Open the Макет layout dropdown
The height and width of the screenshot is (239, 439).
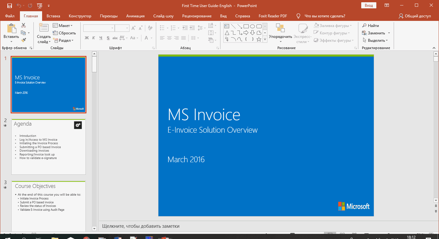pos(63,25)
